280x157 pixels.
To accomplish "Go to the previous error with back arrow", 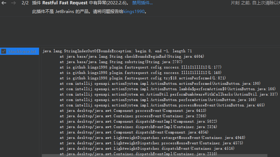I will (4, 3).
